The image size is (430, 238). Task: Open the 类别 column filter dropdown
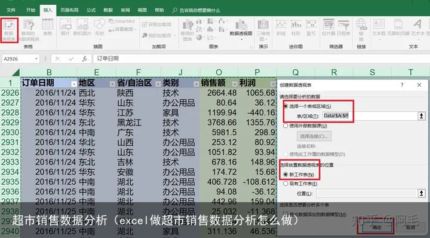[196, 84]
